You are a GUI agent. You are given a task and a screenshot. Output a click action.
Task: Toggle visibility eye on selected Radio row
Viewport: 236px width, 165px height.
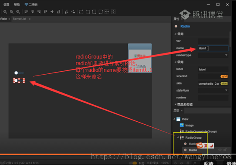click(220, 150)
